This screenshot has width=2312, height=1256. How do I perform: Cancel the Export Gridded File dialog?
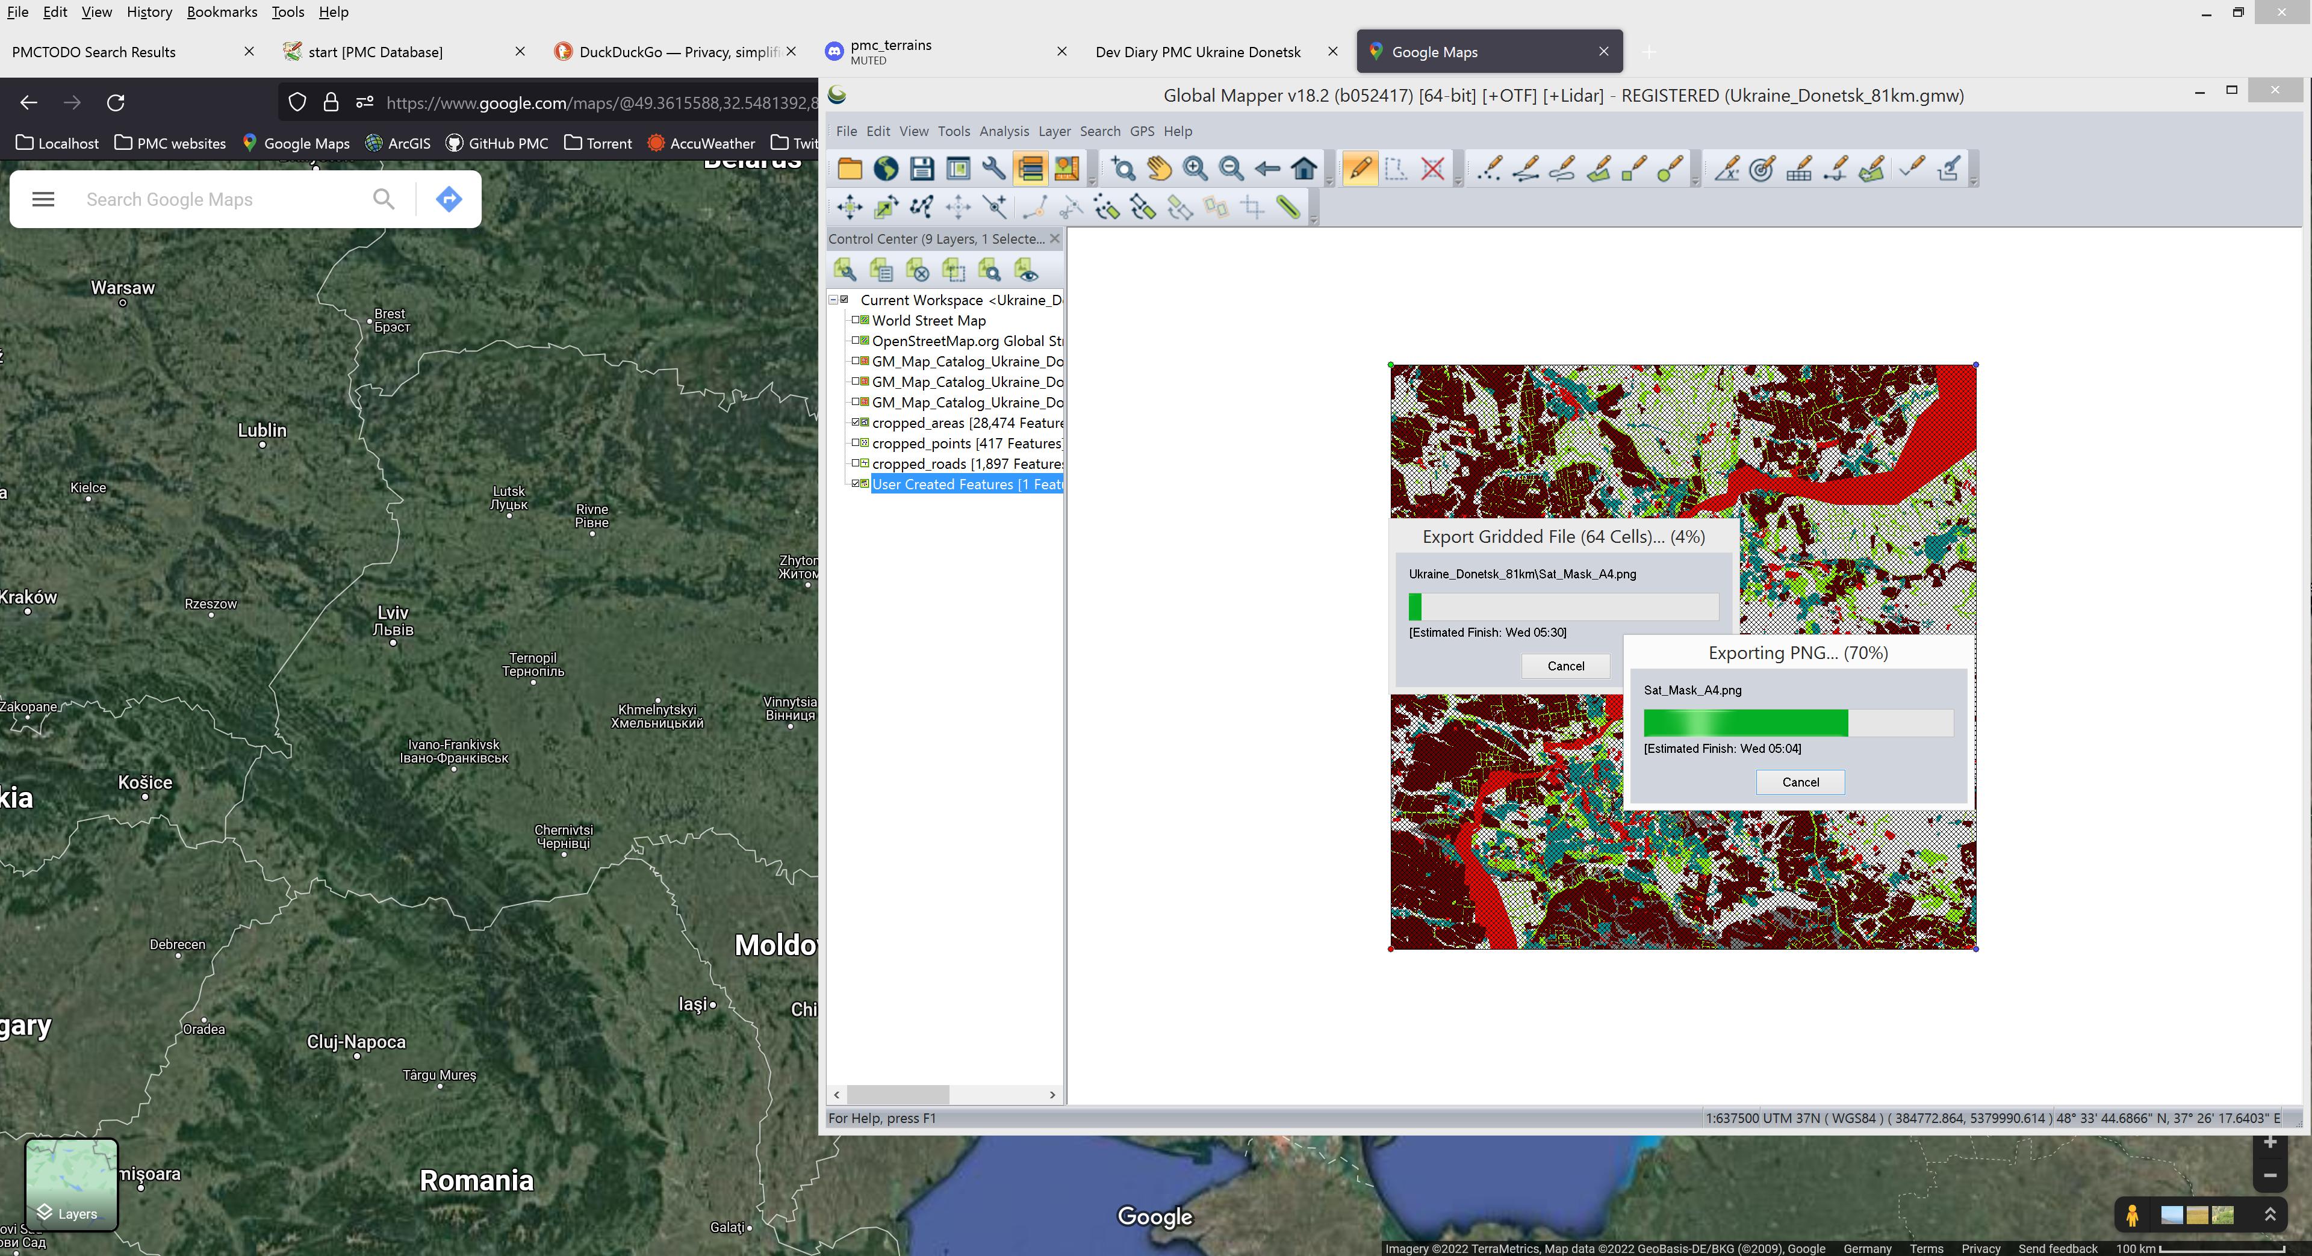tap(1565, 666)
